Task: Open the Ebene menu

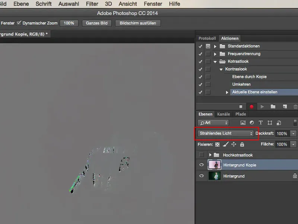Action: 21,4
